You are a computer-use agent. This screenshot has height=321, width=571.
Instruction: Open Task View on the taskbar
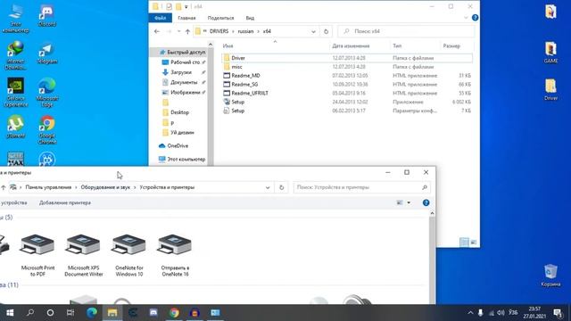(x=70, y=313)
